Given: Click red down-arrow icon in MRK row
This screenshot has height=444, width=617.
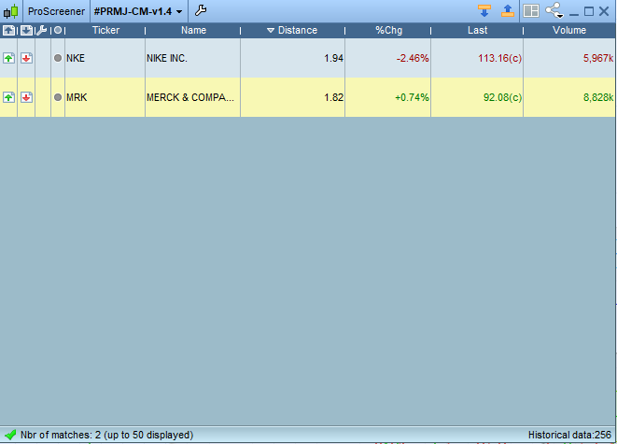Looking at the screenshot, I should (x=26, y=97).
